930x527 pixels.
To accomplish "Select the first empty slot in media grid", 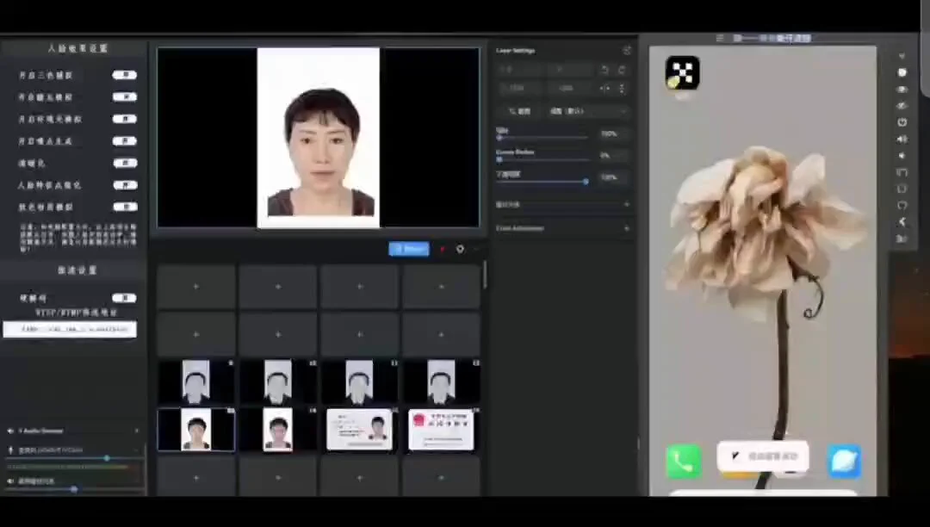I will (195, 286).
